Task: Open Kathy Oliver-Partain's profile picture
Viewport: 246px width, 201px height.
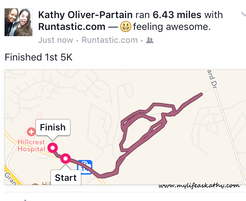Action: coord(18,23)
